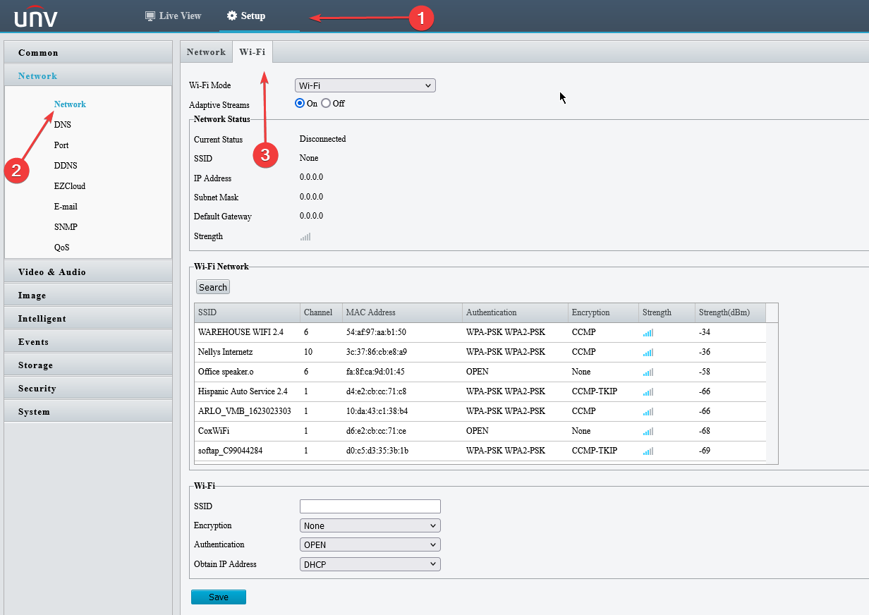The image size is (869, 615).
Task: Click the SSID input field
Action: [370, 506]
